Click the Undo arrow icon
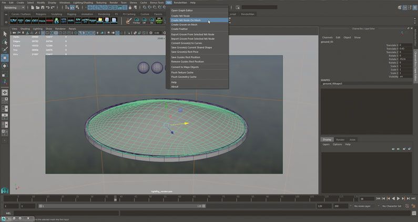 pyautogui.click(x=48, y=8)
